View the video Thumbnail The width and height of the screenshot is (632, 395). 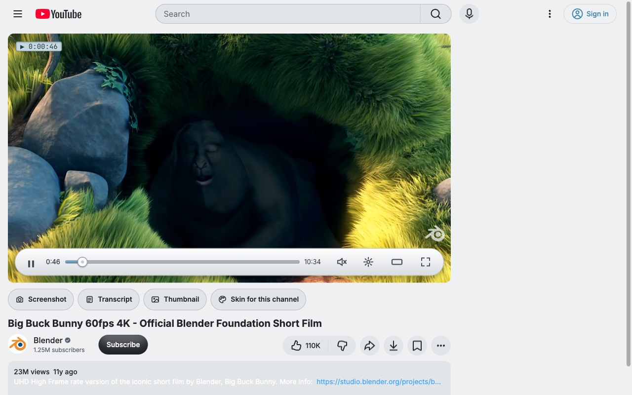tap(175, 299)
